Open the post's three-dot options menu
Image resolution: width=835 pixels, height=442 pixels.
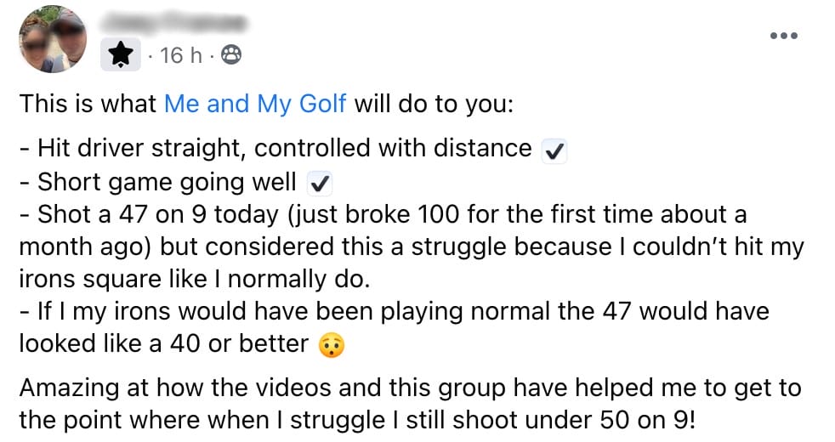[782, 36]
